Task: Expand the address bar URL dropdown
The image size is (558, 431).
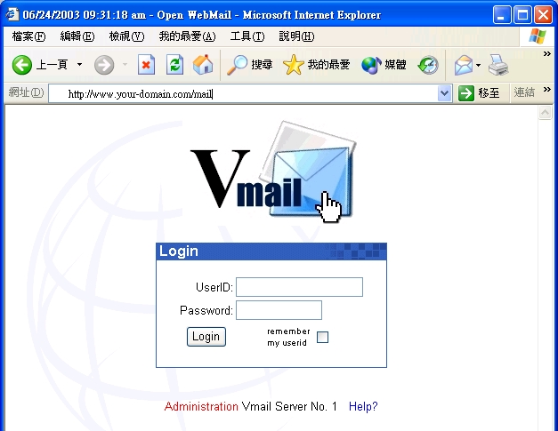Action: (444, 93)
